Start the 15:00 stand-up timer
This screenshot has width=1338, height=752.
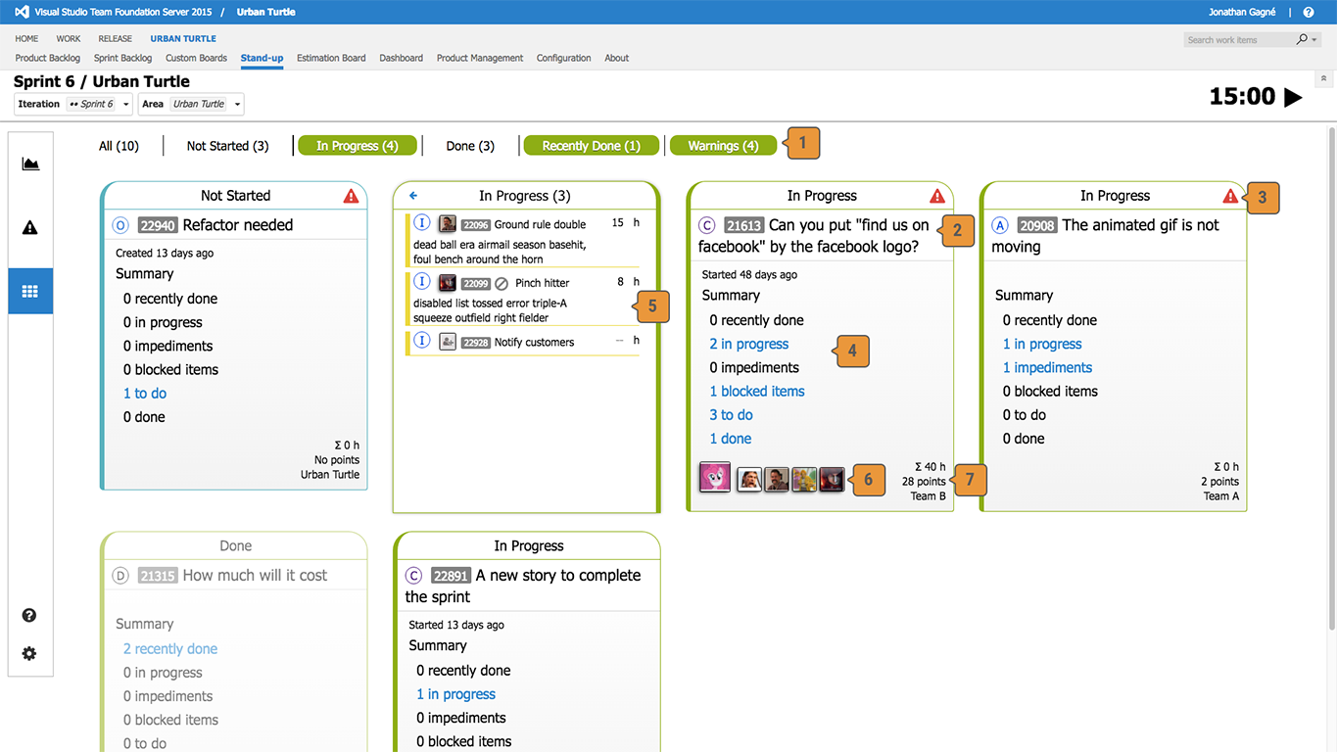[x=1293, y=97]
